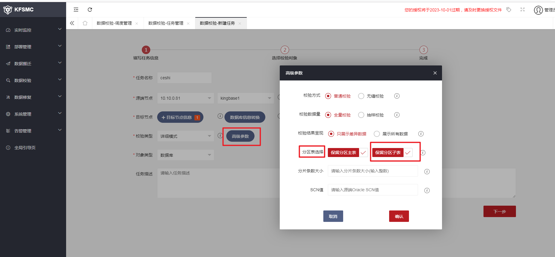Toggle the 保留分区子表 checkbox
555x257 pixels.
[x=408, y=153]
